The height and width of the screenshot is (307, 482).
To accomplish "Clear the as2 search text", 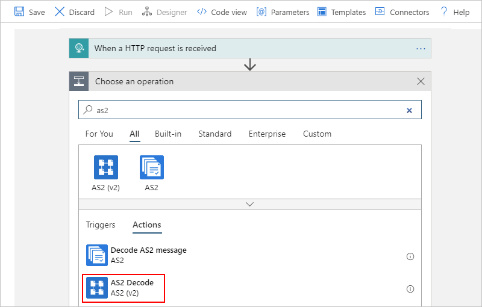I will pos(409,111).
